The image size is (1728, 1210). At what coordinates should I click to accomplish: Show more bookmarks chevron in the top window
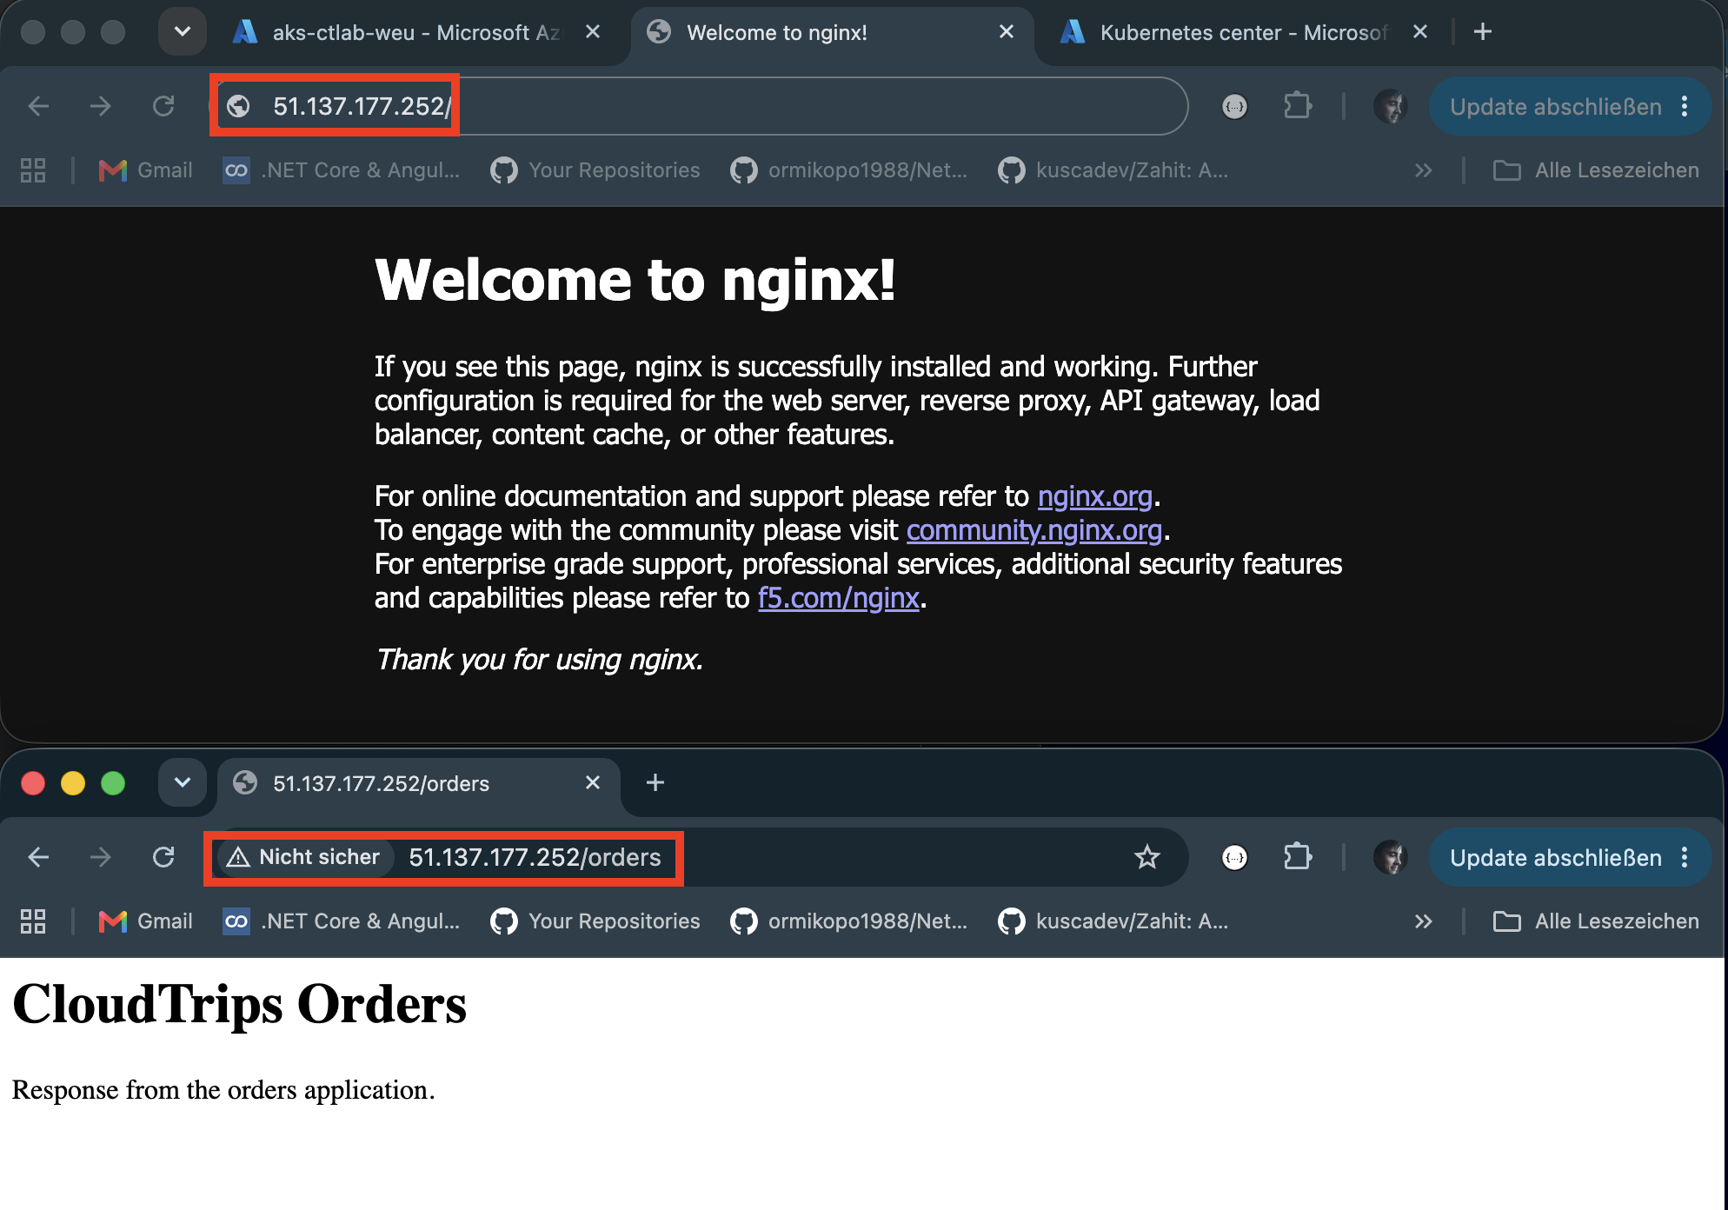pos(1423,170)
